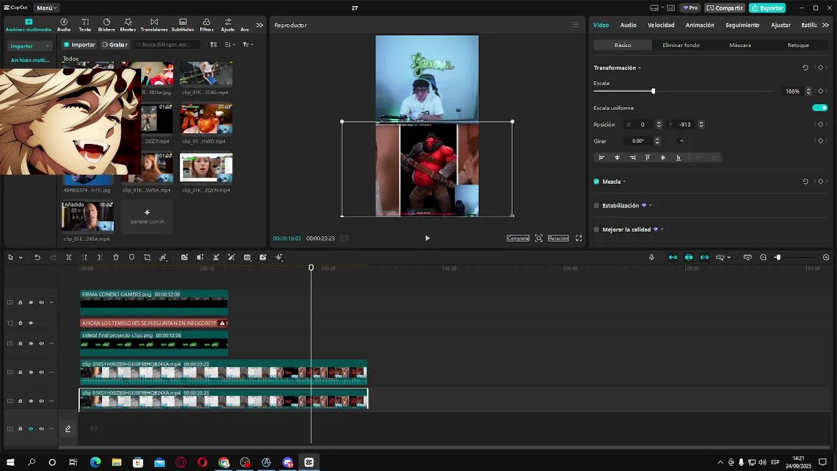Open selection tool mode dropdown
The width and height of the screenshot is (837, 471).
[21, 258]
